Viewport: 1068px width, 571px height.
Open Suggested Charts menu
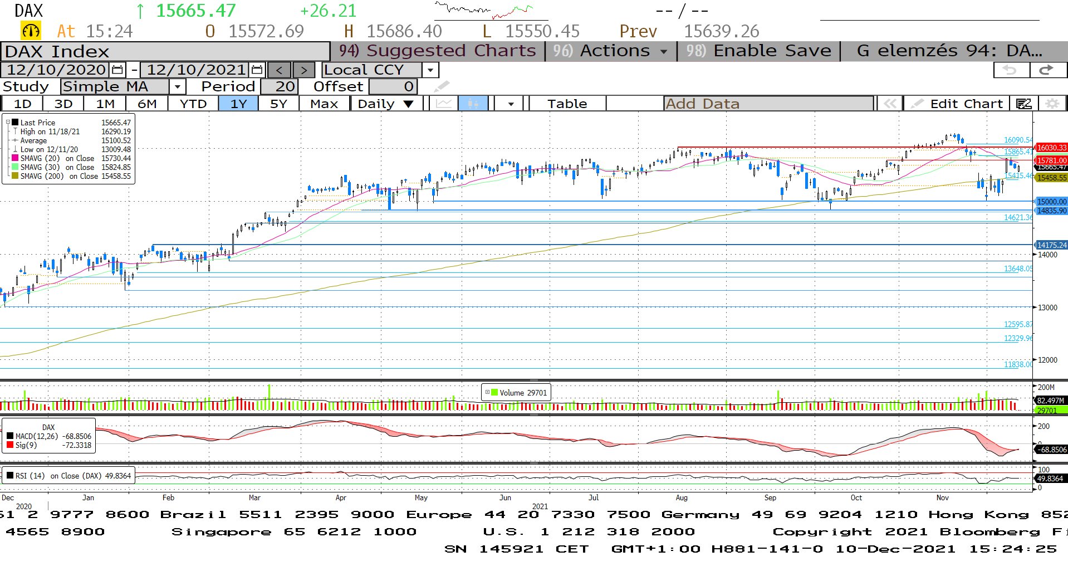[x=438, y=51]
